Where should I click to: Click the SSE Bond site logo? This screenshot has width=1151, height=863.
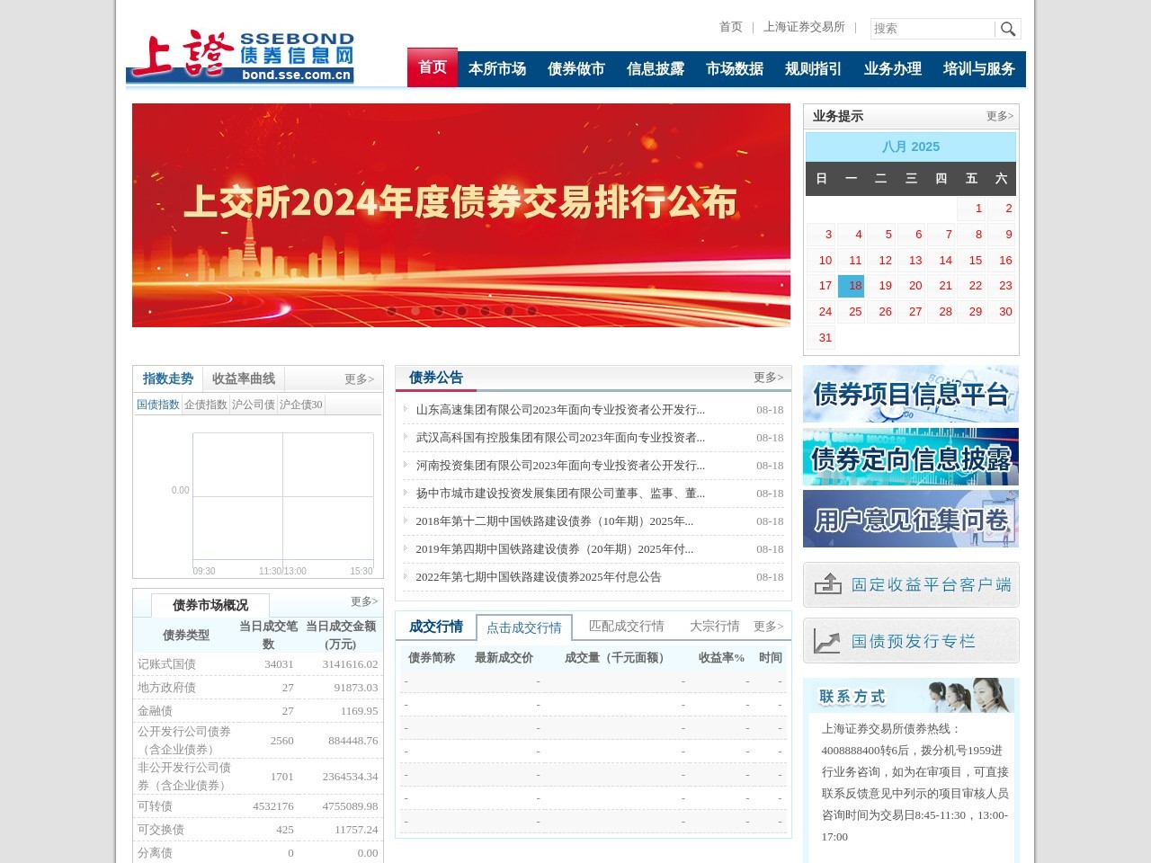(x=240, y=57)
